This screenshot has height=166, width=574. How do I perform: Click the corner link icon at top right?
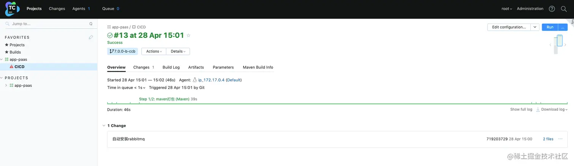pyautogui.click(x=572, y=22)
